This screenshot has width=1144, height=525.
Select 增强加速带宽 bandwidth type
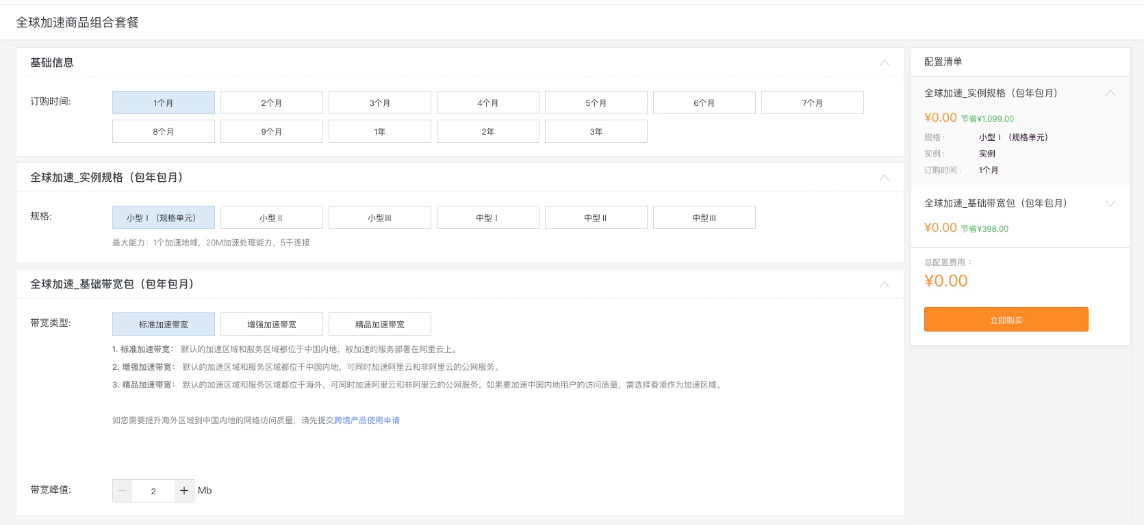click(x=272, y=325)
